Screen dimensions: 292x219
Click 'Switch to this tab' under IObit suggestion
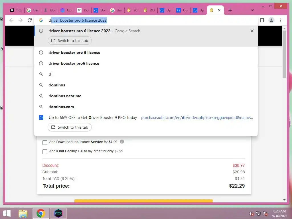point(70,127)
